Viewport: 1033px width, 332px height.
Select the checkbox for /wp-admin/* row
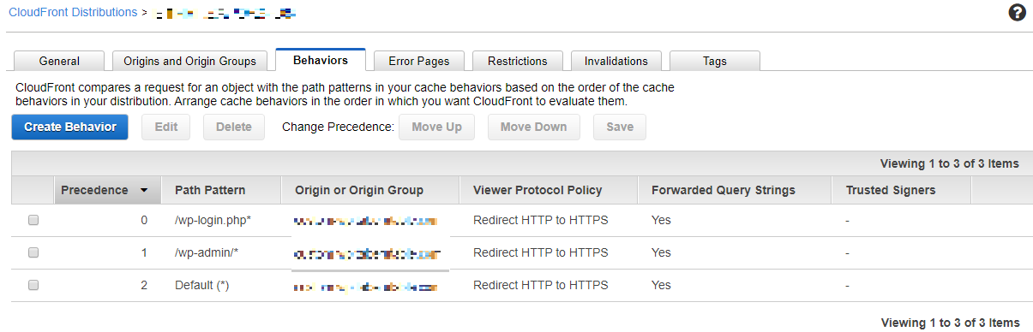(x=33, y=252)
